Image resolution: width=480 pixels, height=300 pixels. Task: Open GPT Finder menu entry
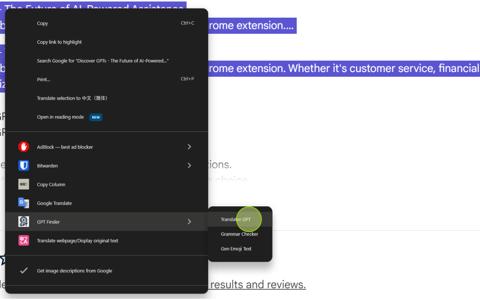[x=106, y=222]
